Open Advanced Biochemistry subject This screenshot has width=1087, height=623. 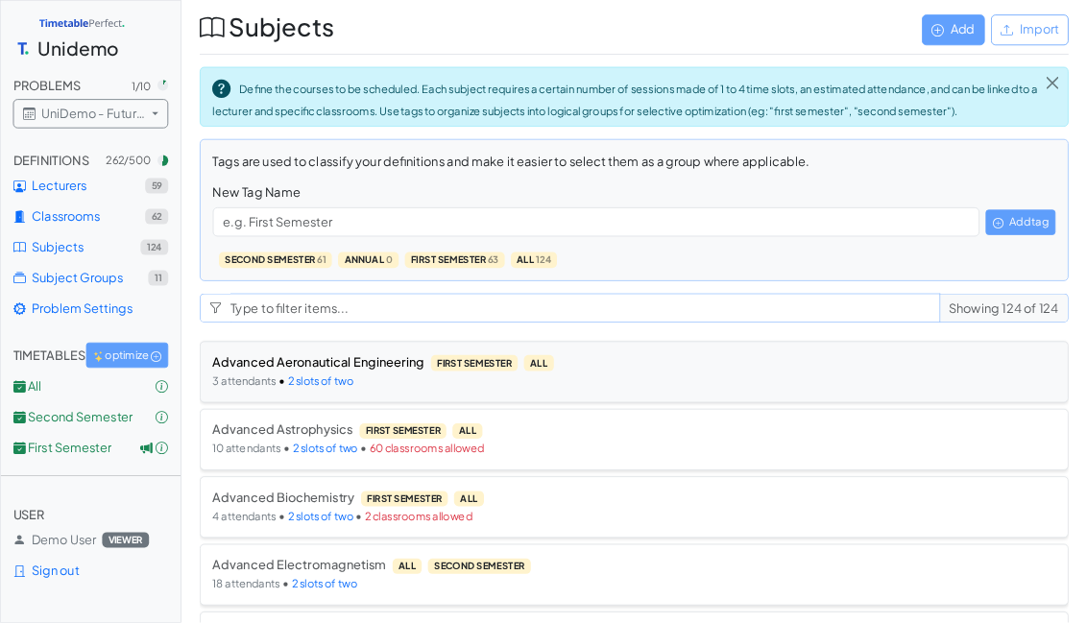(634, 507)
